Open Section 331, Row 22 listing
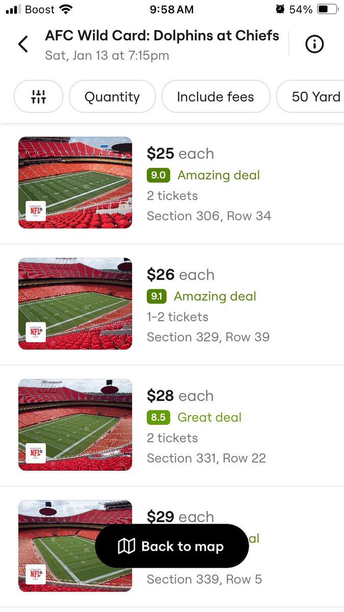 (172, 425)
